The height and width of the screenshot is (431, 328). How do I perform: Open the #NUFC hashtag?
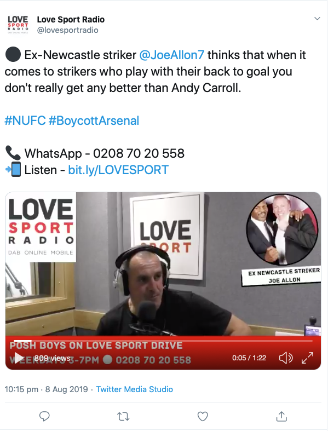[25, 120]
